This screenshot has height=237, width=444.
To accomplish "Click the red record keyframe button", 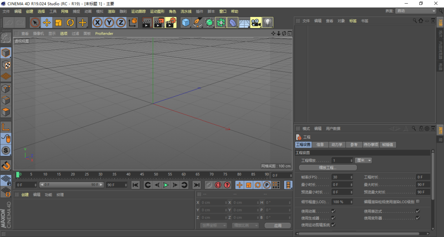I will (218, 185).
